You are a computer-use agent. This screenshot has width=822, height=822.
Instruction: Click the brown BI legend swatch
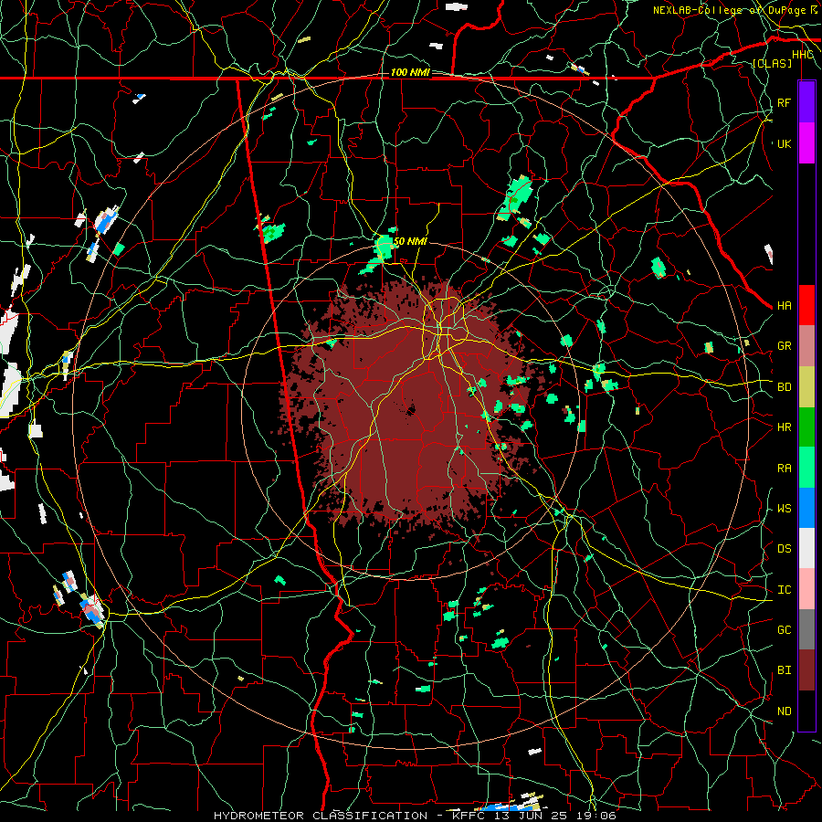click(806, 670)
